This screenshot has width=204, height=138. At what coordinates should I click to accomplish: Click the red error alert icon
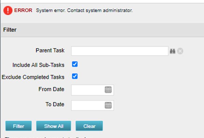coord(8,11)
